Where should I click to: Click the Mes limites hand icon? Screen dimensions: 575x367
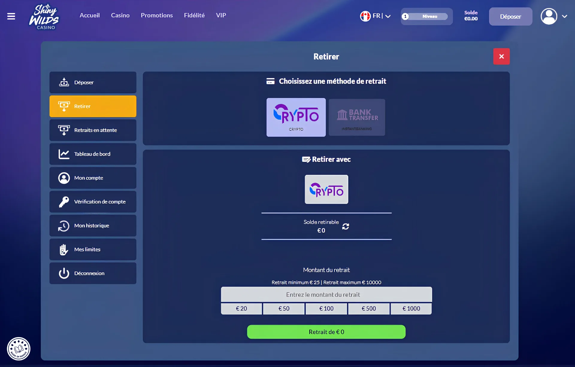[x=64, y=249]
